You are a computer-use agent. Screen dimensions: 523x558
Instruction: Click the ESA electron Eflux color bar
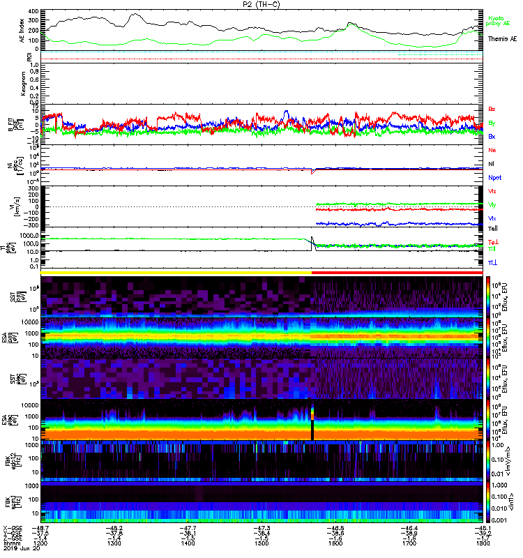488,420
